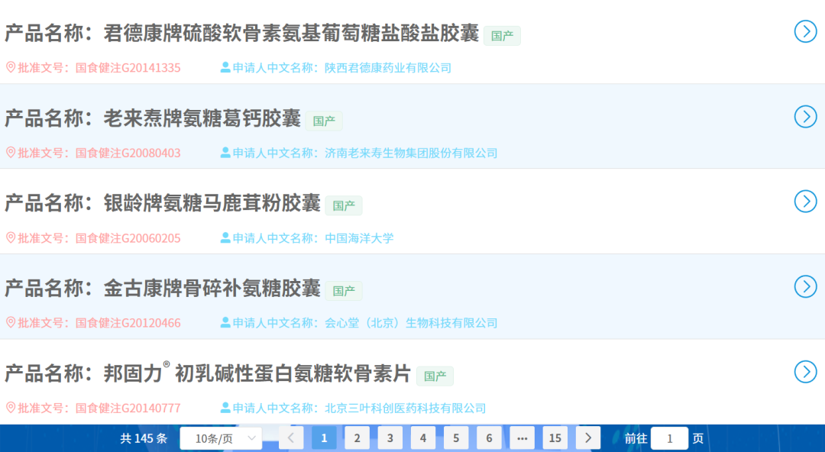Open details arrow for 邦固力 product row

point(806,372)
